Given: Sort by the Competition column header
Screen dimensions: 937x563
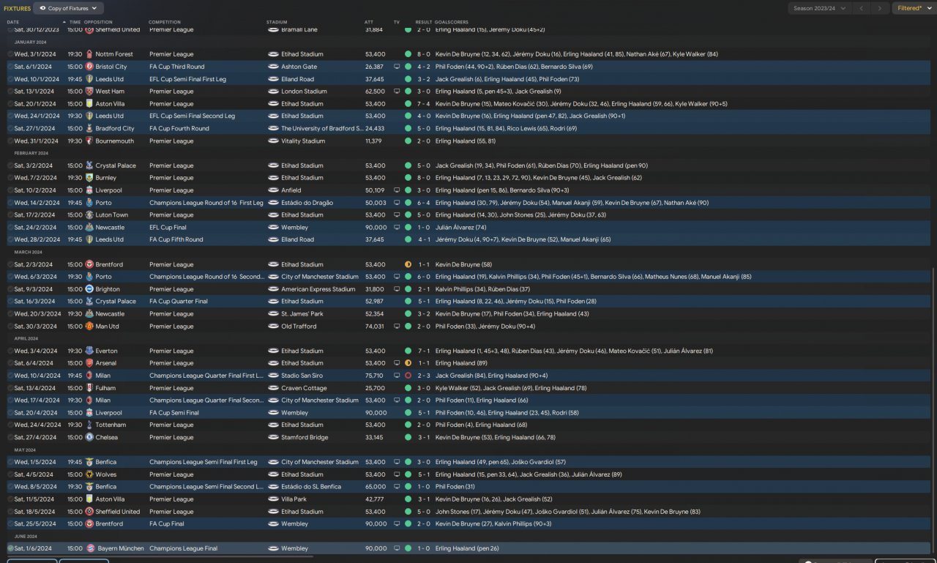Looking at the screenshot, I should [x=164, y=22].
